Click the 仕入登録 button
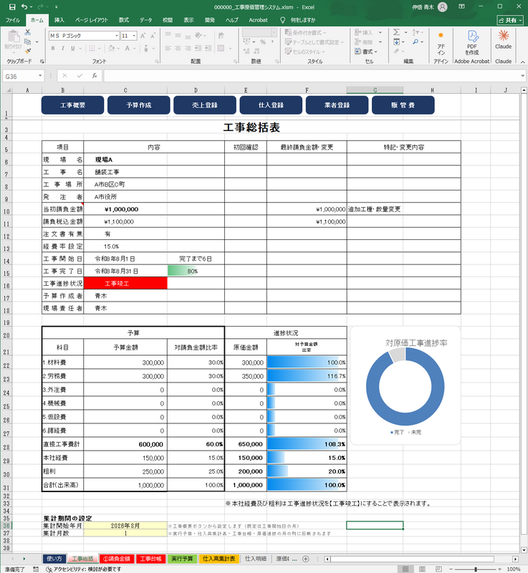Viewport: 528px width, 573px height. click(271, 105)
